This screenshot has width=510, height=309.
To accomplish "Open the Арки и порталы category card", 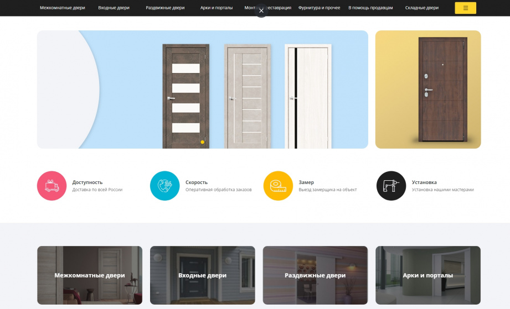I will (428, 275).
